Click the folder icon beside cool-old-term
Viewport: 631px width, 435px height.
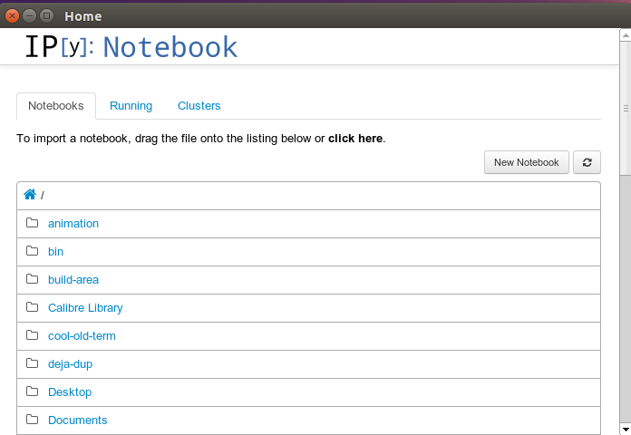[33, 335]
